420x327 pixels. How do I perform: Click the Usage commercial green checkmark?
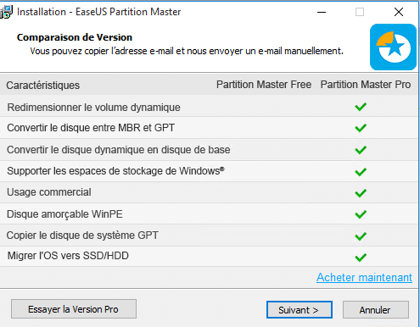(361, 193)
